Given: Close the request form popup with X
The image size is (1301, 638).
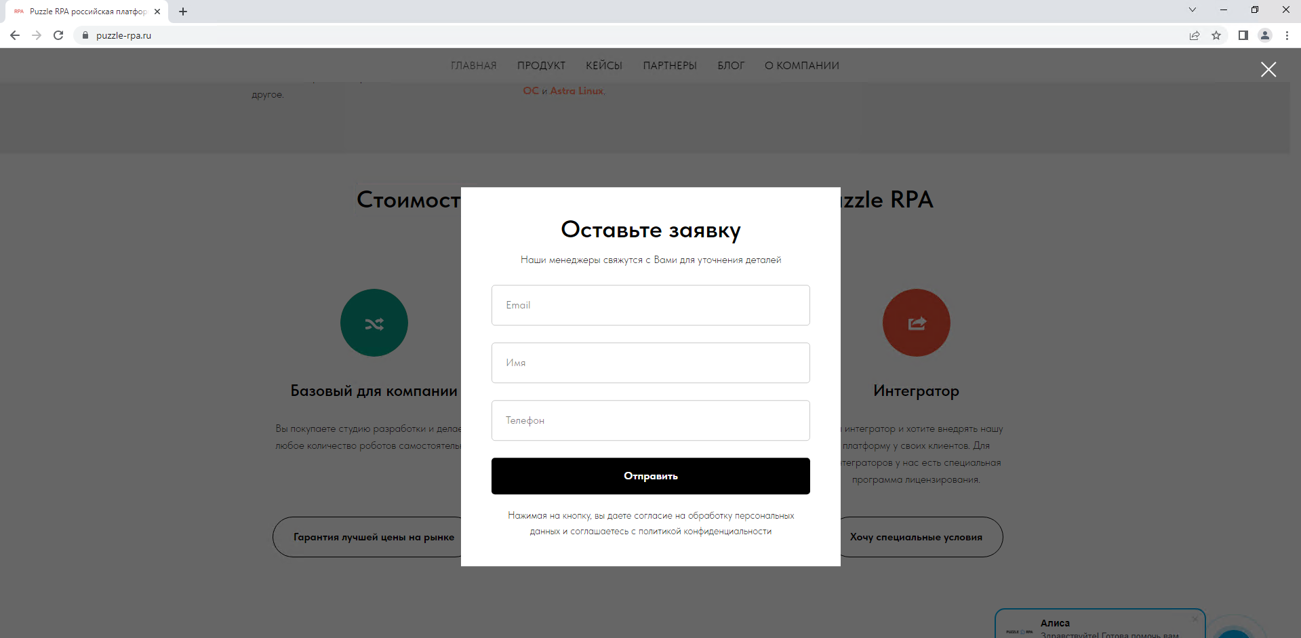Looking at the screenshot, I should pos(1268,69).
